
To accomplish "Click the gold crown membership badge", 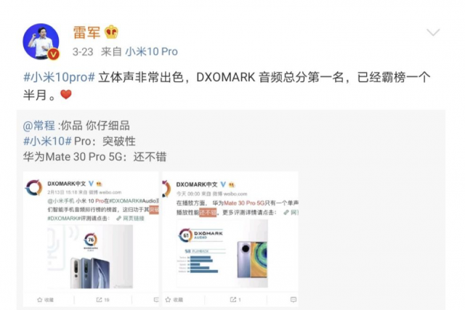I will click(111, 32).
